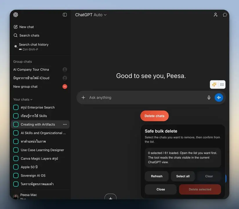Click the sparkle icon on floating widget
The height and width of the screenshot is (209, 239).
pyautogui.click(x=214, y=84)
